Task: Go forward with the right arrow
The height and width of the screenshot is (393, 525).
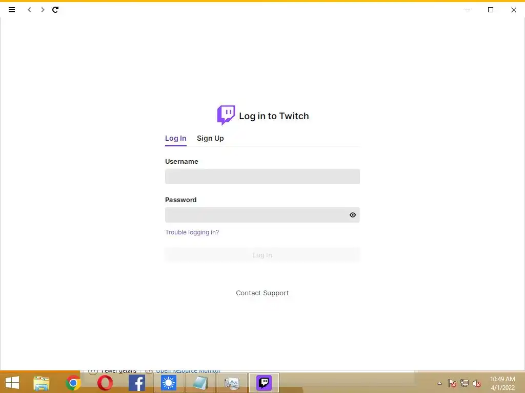Action: 43,10
